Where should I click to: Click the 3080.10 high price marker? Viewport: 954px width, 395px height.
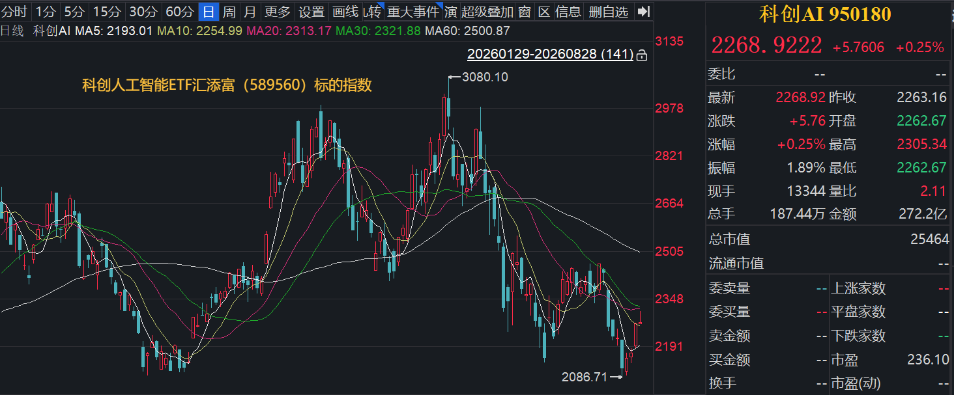484,77
